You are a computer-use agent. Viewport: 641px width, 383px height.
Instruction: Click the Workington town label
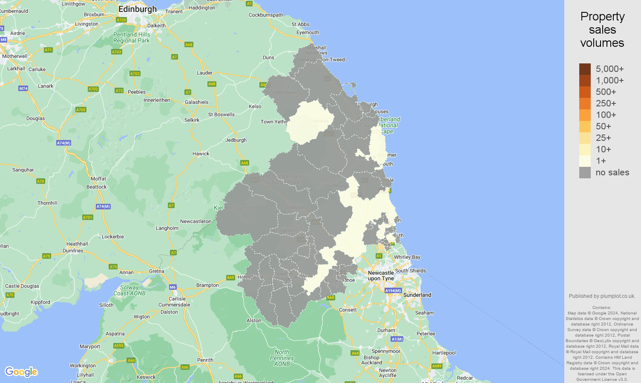point(83,366)
